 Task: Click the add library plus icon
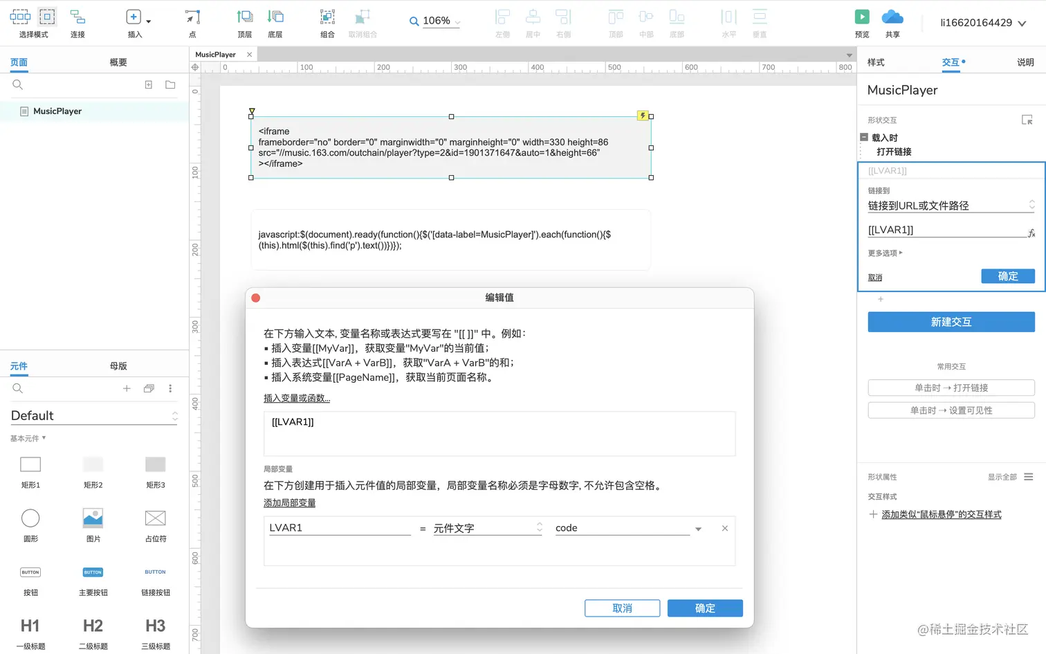point(127,388)
